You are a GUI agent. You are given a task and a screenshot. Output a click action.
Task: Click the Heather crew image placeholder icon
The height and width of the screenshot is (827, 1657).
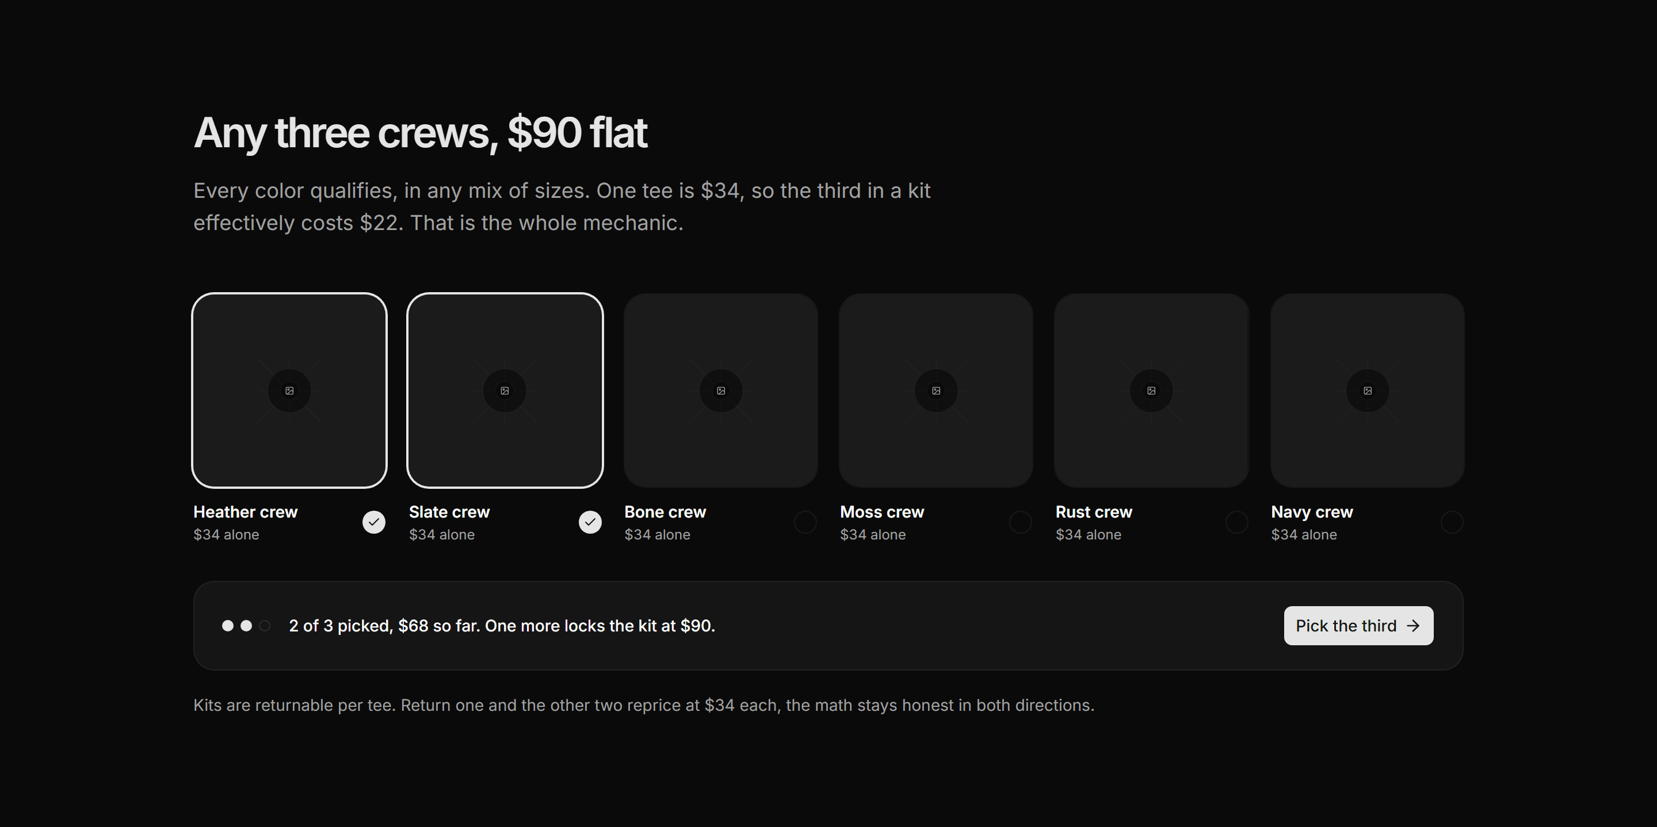289,390
